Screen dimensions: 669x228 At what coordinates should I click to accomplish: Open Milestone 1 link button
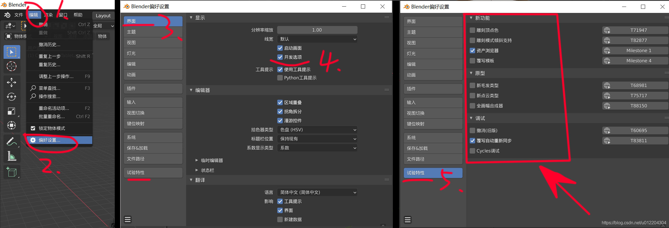[x=635, y=51]
